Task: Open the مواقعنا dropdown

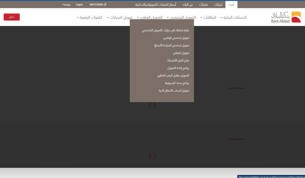Action: (x=66, y=5)
